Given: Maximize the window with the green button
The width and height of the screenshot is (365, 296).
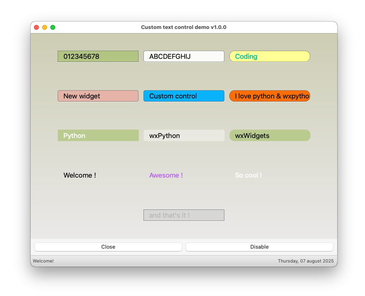Looking at the screenshot, I should [x=53, y=27].
